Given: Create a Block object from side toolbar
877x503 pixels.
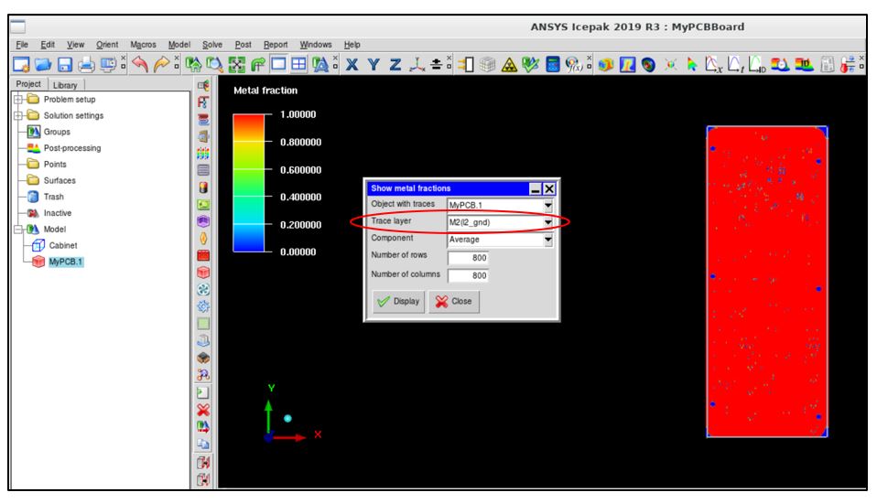Looking at the screenshot, I should 203,273.
